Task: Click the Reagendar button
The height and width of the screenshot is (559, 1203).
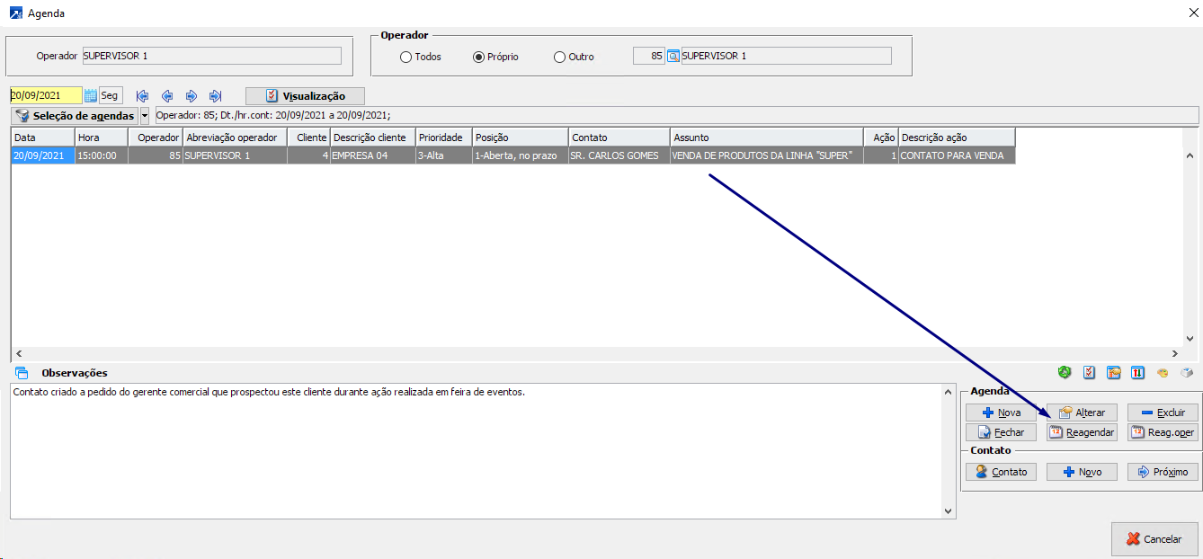Action: 1082,432
